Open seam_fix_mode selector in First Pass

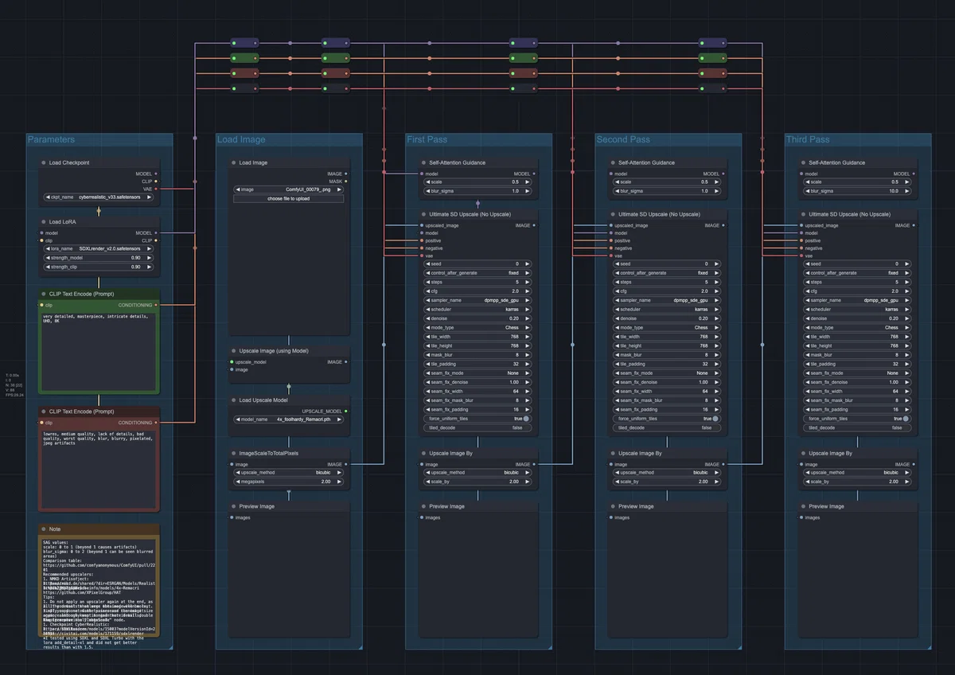pyautogui.click(x=477, y=373)
